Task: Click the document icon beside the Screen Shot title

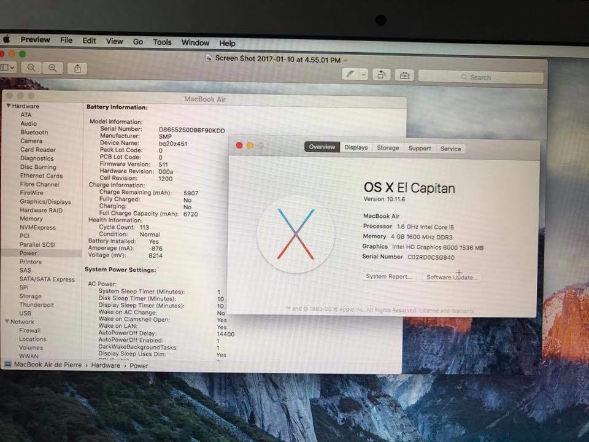Action: [209, 58]
